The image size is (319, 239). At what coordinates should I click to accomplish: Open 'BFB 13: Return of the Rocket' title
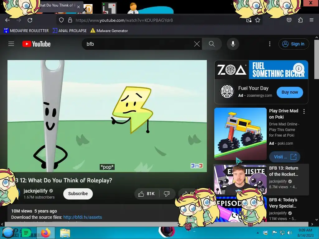pos(283,171)
